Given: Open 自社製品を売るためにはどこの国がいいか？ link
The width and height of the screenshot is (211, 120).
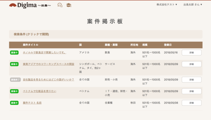Looking at the screenshot, I should coord(48,80).
